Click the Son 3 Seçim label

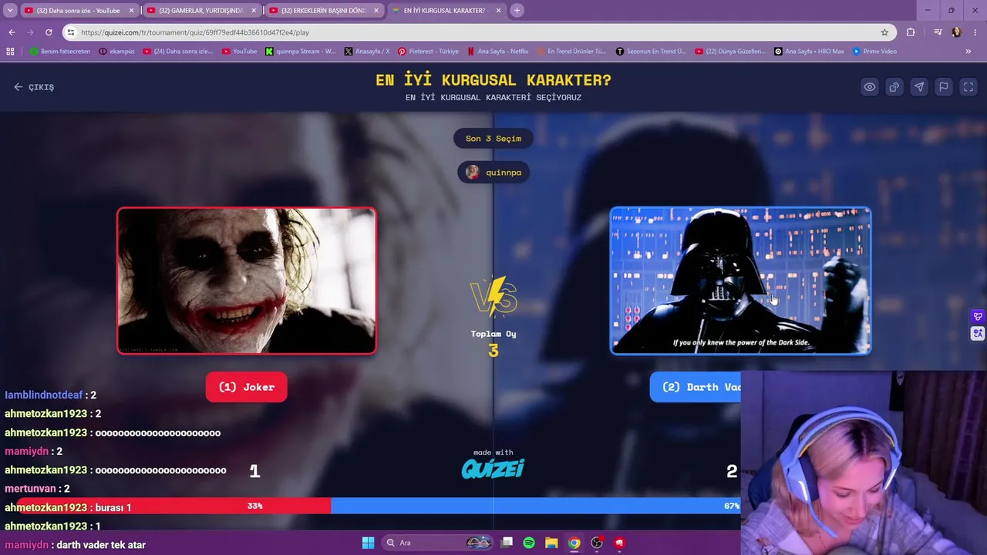pyautogui.click(x=493, y=139)
